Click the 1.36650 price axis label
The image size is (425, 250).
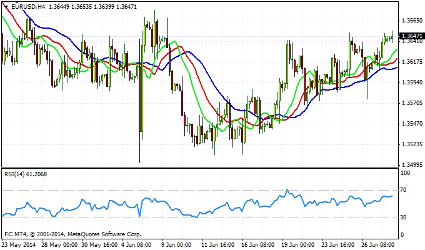412,21
